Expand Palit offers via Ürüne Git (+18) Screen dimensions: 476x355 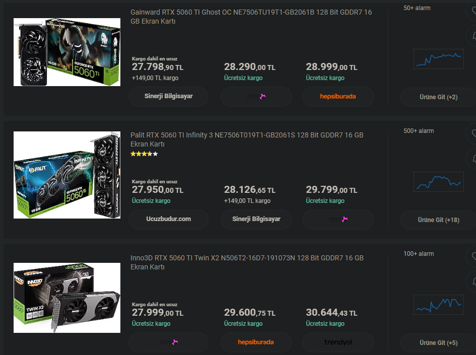(x=438, y=220)
